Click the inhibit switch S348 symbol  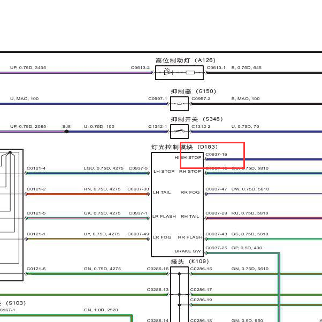(x=179, y=132)
